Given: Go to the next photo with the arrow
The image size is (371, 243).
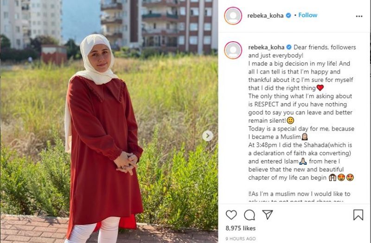Looking at the screenshot, I should tap(208, 136).
